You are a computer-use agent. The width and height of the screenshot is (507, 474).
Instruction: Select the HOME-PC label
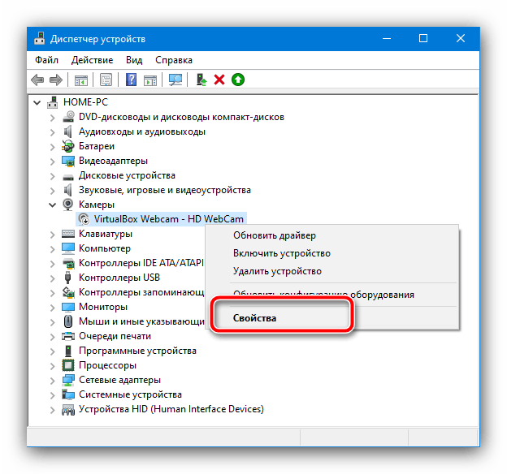pyautogui.click(x=85, y=102)
